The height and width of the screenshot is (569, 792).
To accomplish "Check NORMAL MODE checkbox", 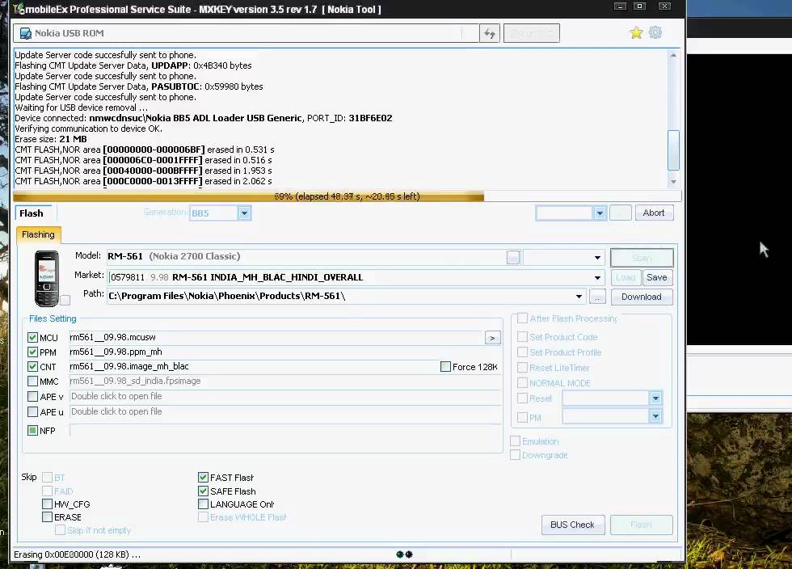I will 522,382.
